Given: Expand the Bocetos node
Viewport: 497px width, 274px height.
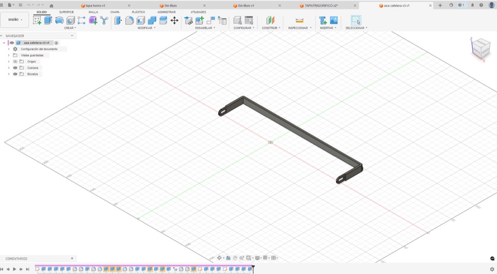Looking at the screenshot, I should (8, 74).
